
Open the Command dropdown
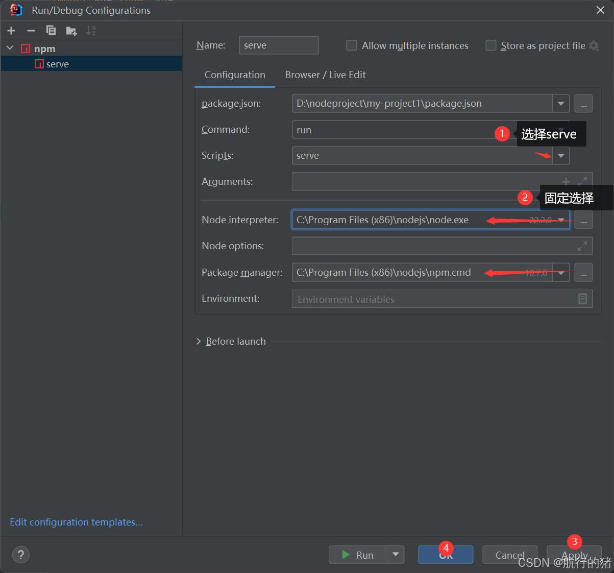click(x=561, y=129)
